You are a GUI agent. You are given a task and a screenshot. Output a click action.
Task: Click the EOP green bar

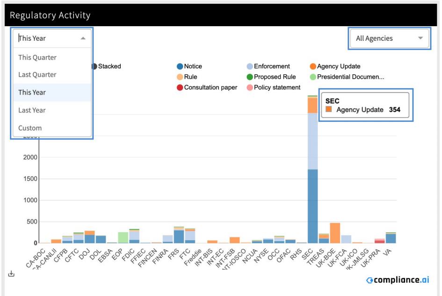point(123,237)
